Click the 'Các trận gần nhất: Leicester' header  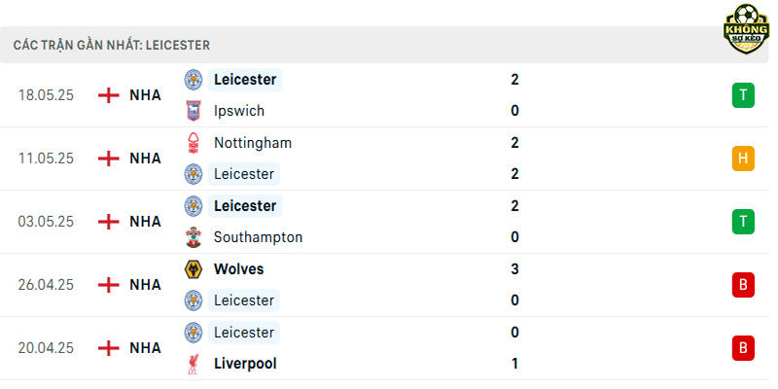[112, 45]
